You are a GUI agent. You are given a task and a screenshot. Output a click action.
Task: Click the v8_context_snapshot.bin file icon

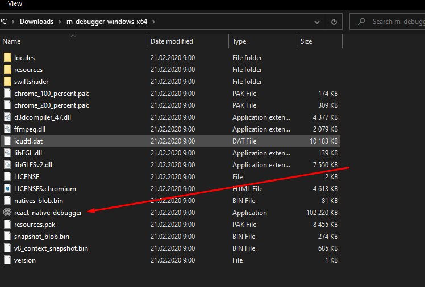click(7, 248)
